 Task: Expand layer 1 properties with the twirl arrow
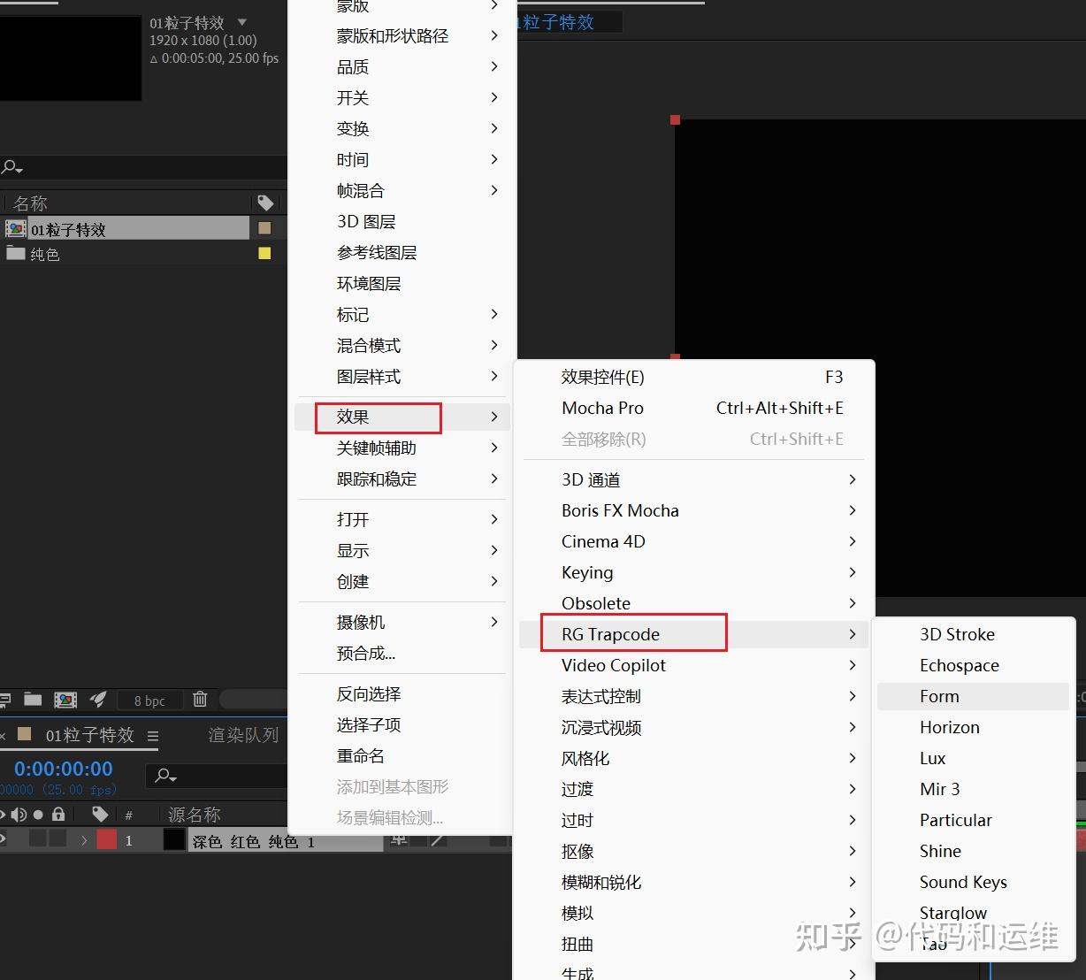coord(84,841)
